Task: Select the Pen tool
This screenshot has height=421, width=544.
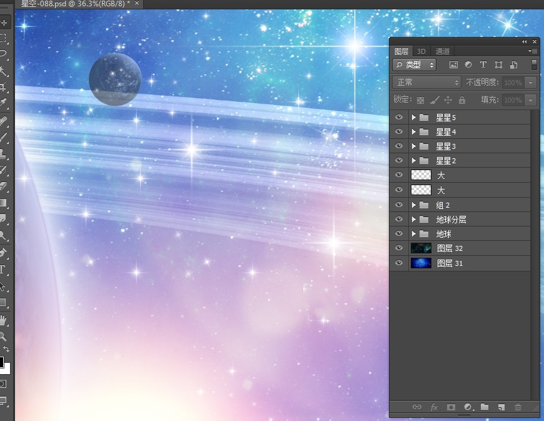Action: [4, 253]
